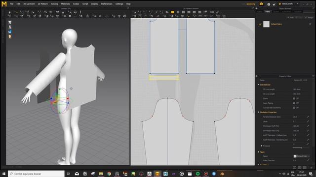Click the blue render style icon in 3D view
316x177 pixels.
coord(10,31)
